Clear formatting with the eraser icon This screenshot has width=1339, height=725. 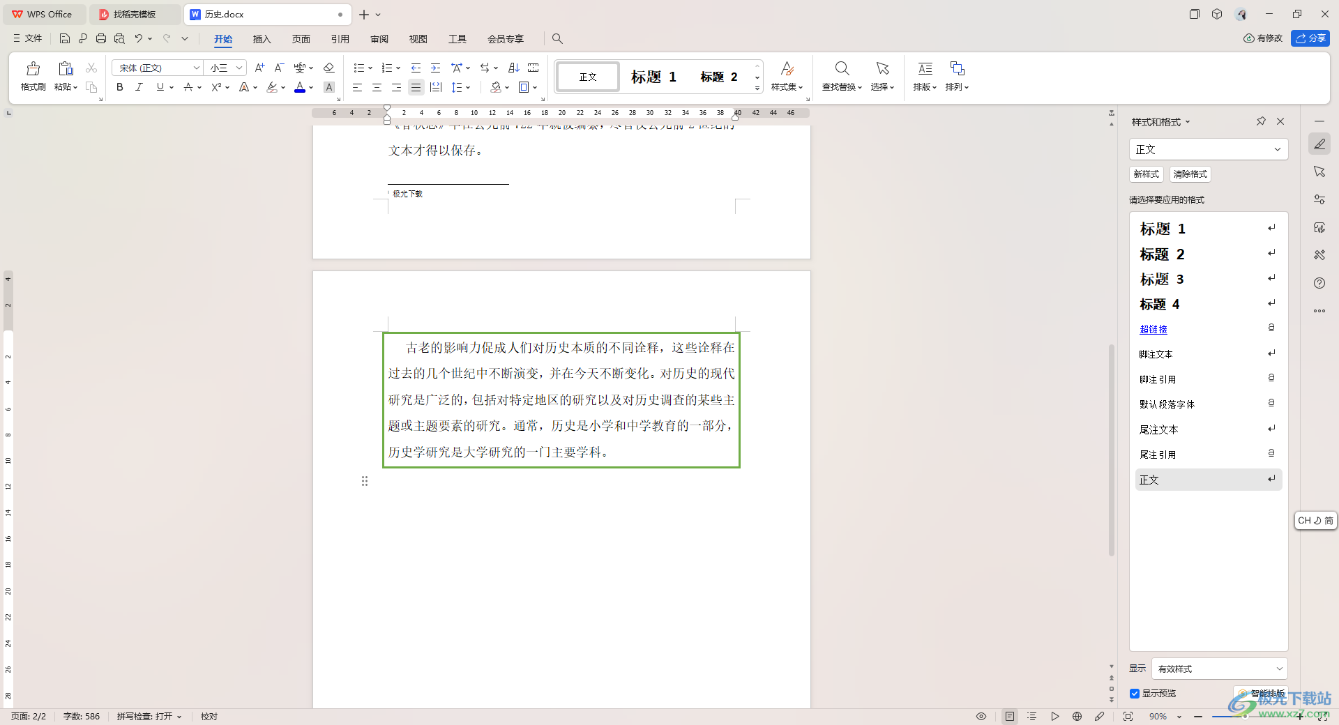click(x=329, y=68)
